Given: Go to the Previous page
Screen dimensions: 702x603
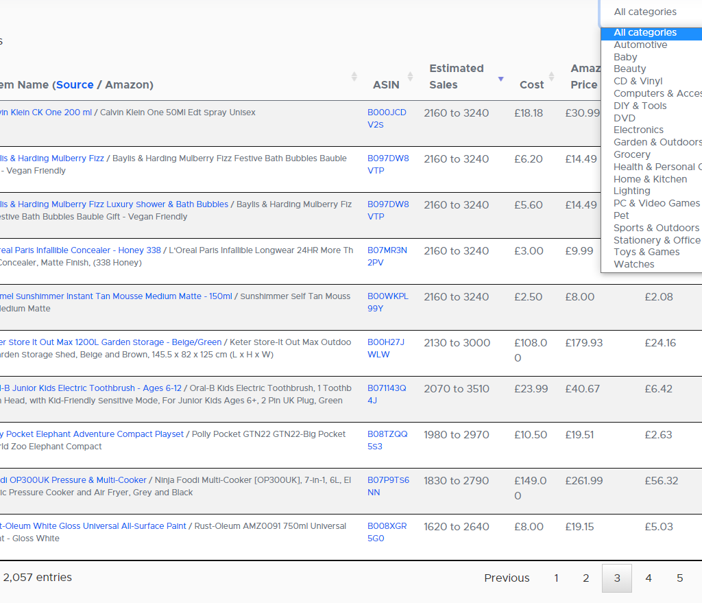Looking at the screenshot, I should pyautogui.click(x=507, y=578).
